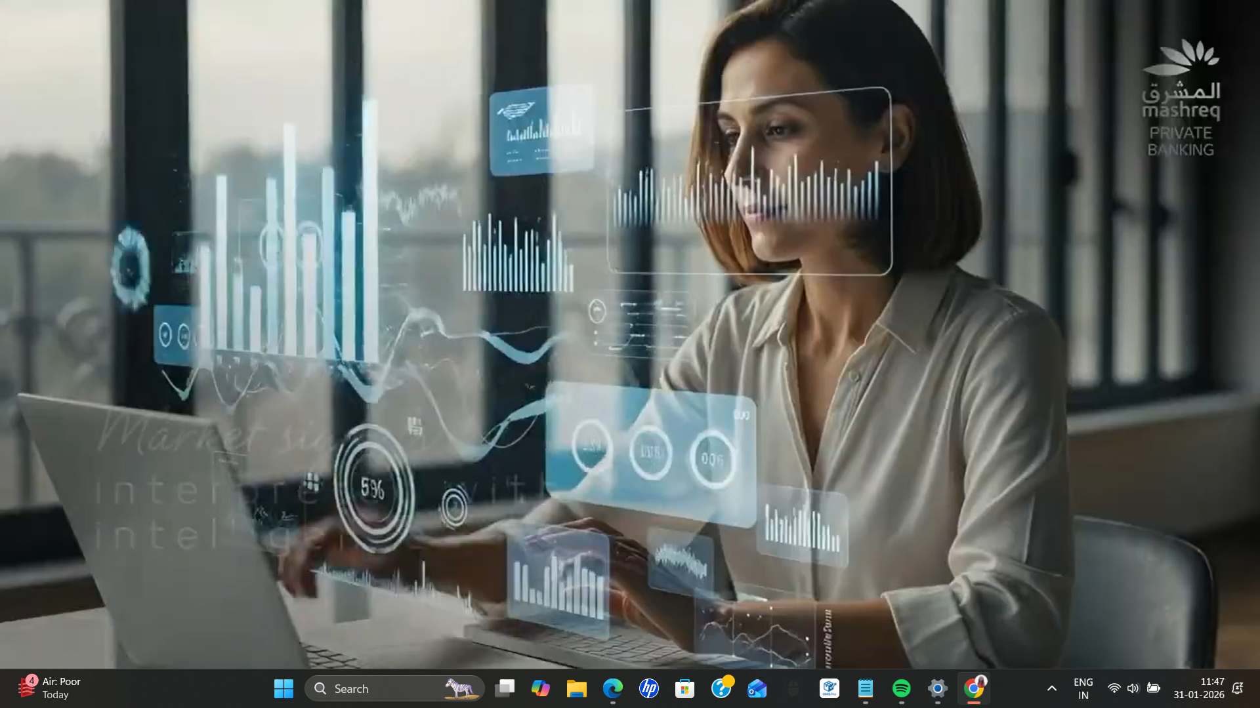The width and height of the screenshot is (1260, 708).
Task: Open the Windows Start menu
Action: tap(283, 688)
